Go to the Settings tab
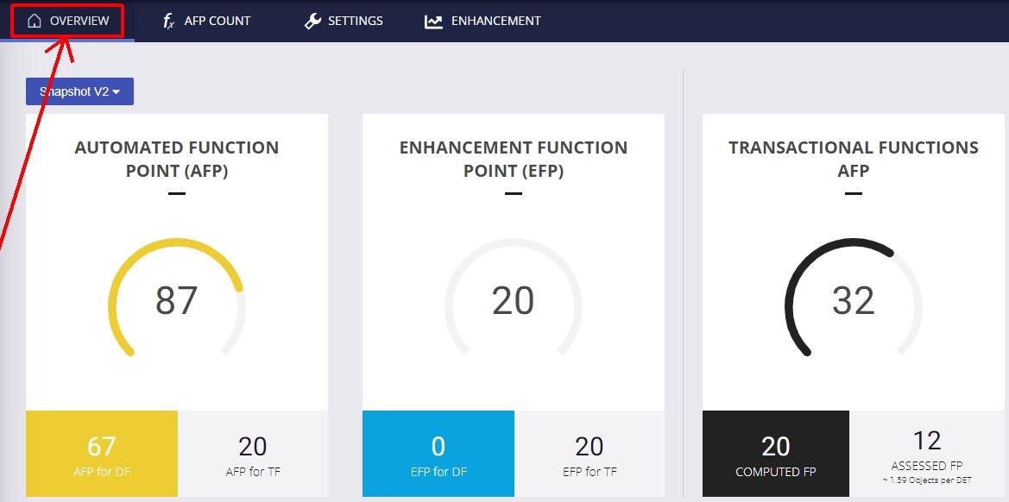This screenshot has height=502, width=1009. [x=355, y=21]
